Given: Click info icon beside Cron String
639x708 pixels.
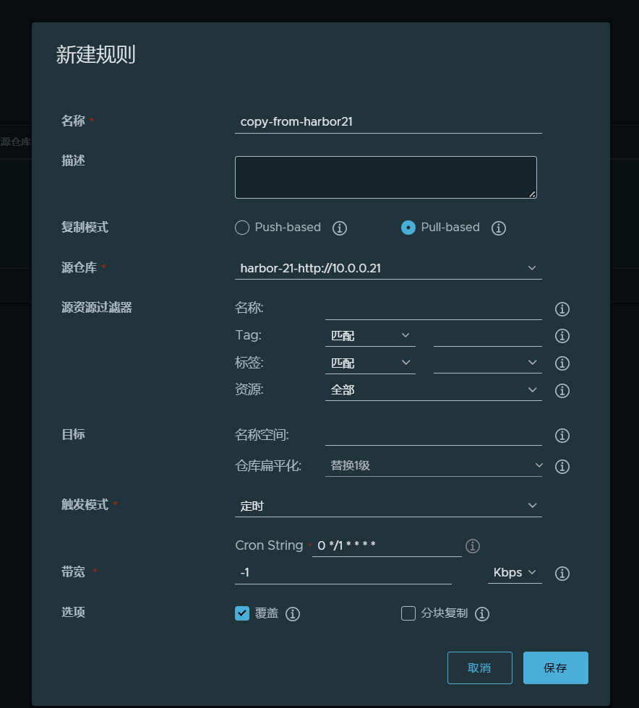Looking at the screenshot, I should [473, 546].
